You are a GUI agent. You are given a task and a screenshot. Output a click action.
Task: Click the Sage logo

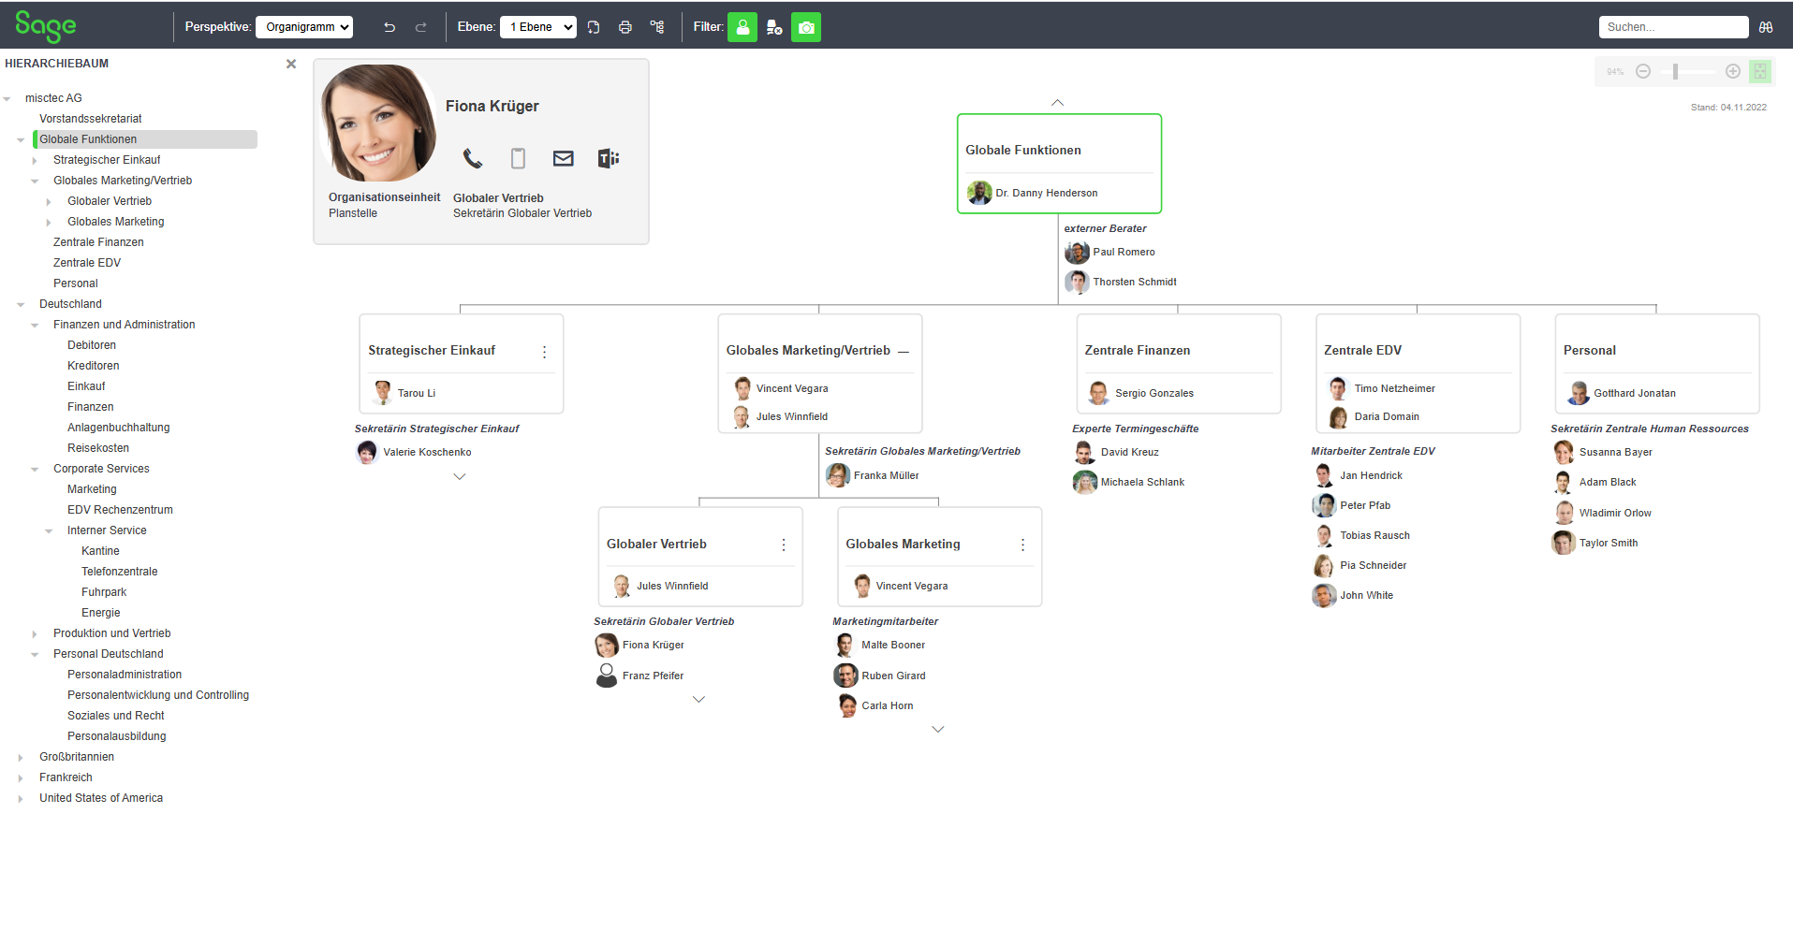tap(46, 26)
